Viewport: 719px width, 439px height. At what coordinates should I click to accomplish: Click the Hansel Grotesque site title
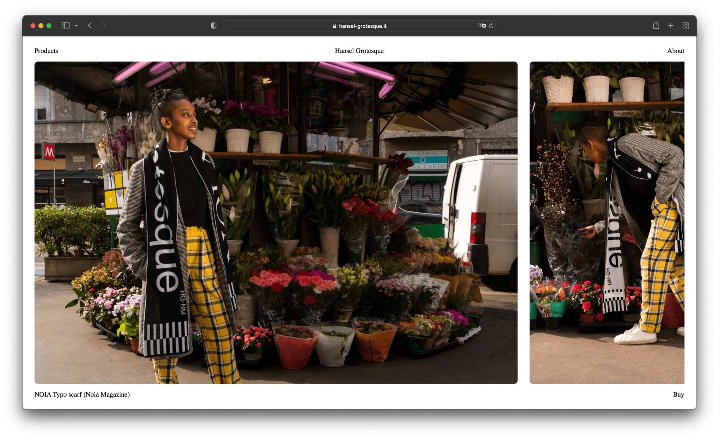click(x=359, y=51)
